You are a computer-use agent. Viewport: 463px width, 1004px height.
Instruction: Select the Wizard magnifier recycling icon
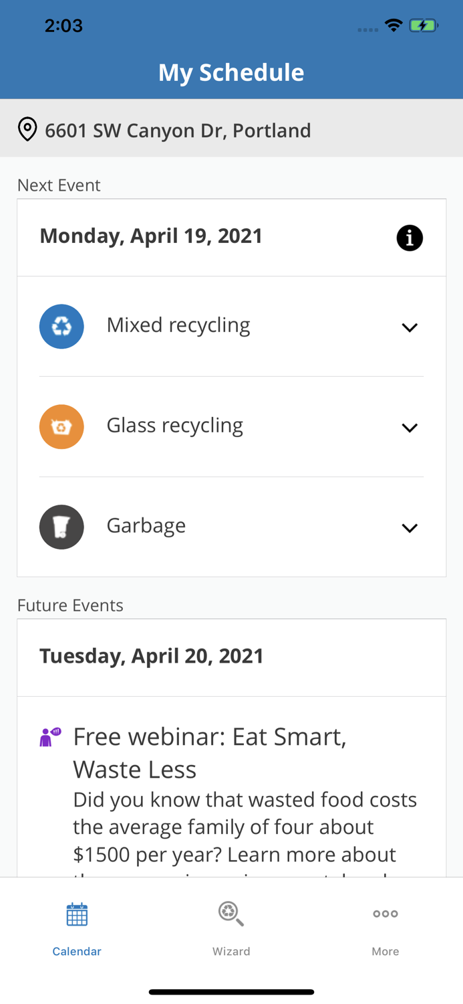point(231,913)
